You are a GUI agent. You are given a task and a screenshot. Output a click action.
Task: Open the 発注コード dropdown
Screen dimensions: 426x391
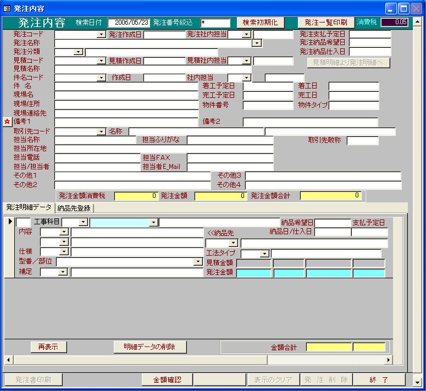pos(101,35)
